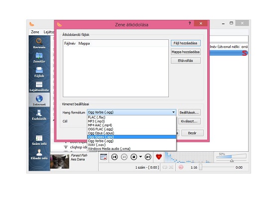Image resolution: width=274 pixels, height=203 pixels.
Task: Maximize the main Clementine window
Action: (x=231, y=23)
